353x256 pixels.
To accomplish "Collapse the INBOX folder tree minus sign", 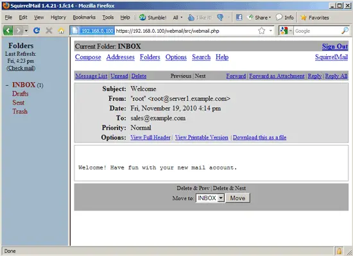I will (7, 85).
